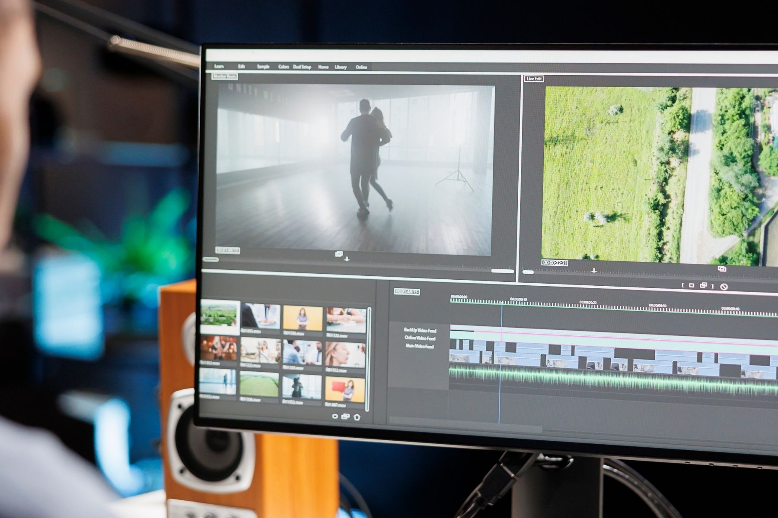Click the circle-slash disable icon
This screenshot has height=518, width=778.
coord(724,287)
